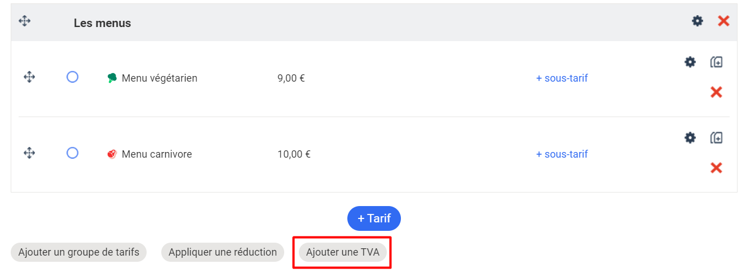
Task: Remove Menu carnivore with red cross
Action: pyautogui.click(x=716, y=168)
